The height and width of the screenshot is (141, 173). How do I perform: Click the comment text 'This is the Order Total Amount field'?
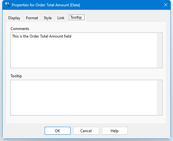click(42, 36)
